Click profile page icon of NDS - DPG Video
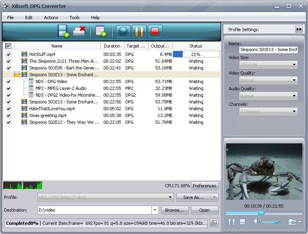This screenshot has height=234, width=308. click(x=31, y=81)
